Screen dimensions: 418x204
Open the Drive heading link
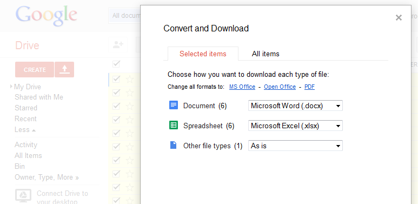(x=27, y=45)
